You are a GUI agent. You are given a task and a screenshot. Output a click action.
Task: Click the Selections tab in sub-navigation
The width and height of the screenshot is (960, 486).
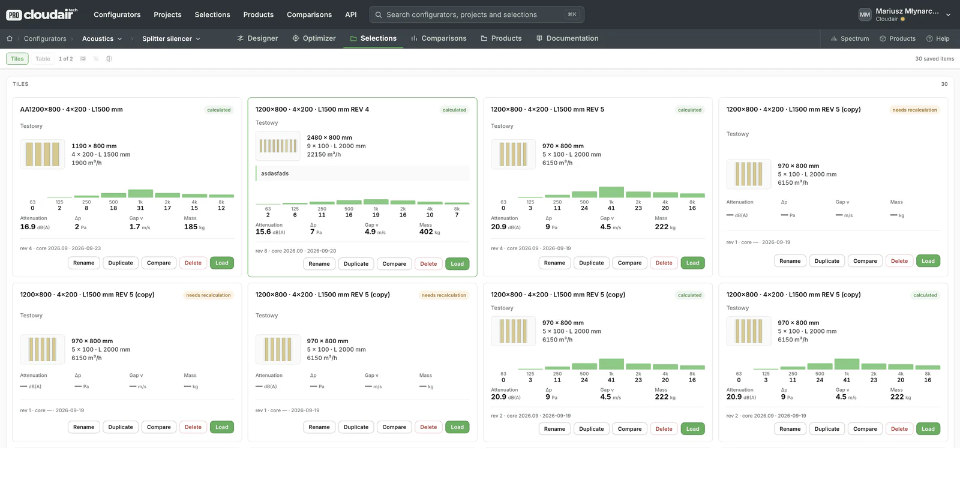[x=373, y=38]
